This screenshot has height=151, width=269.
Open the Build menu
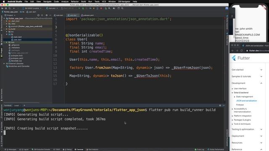click(84, 2)
